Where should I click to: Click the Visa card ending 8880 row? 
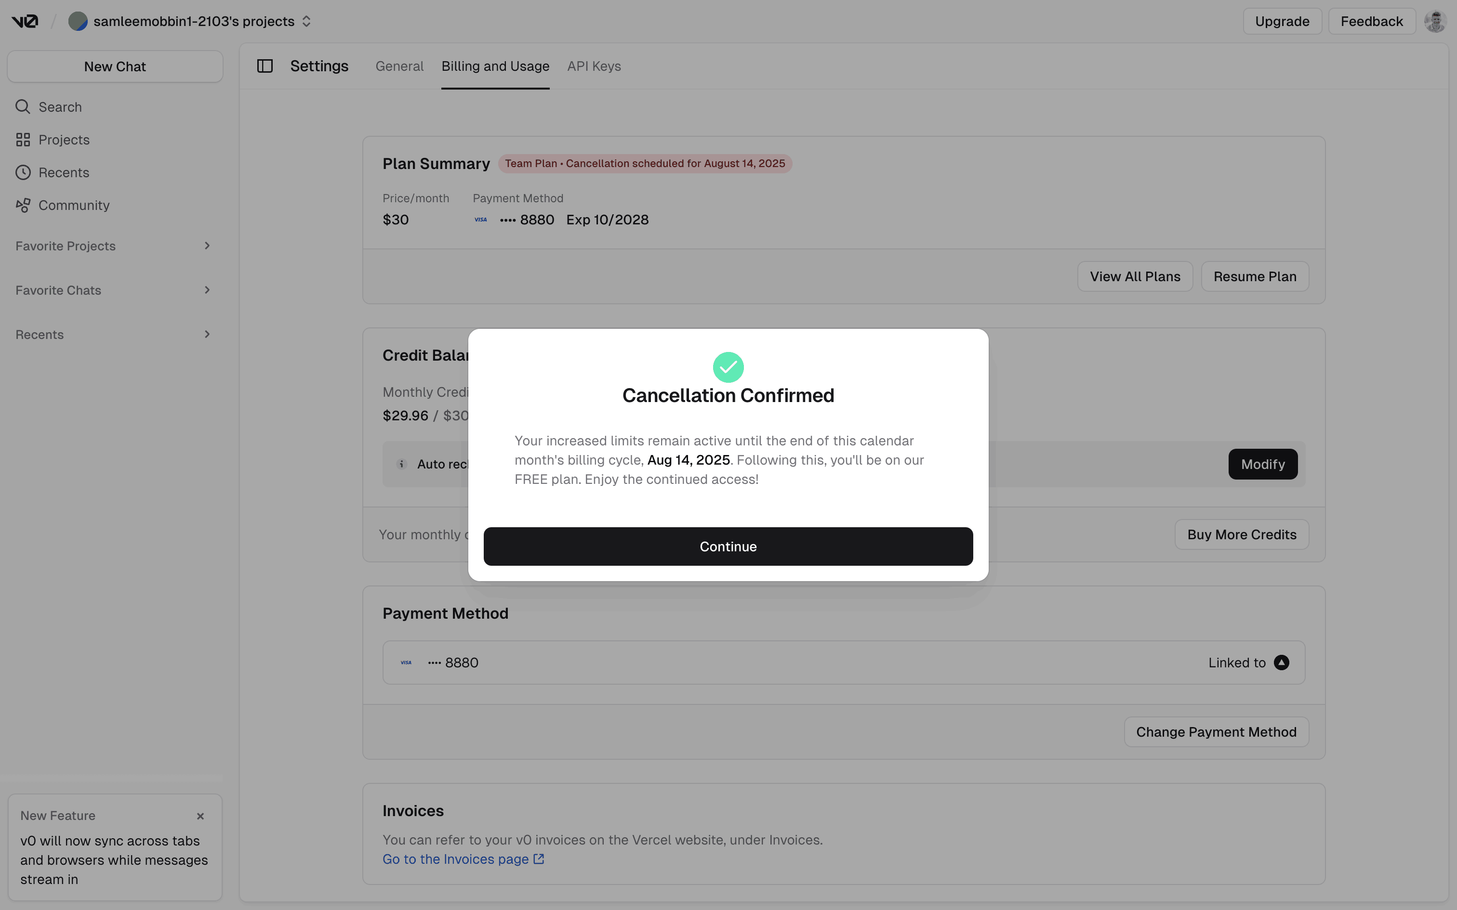coord(843,663)
